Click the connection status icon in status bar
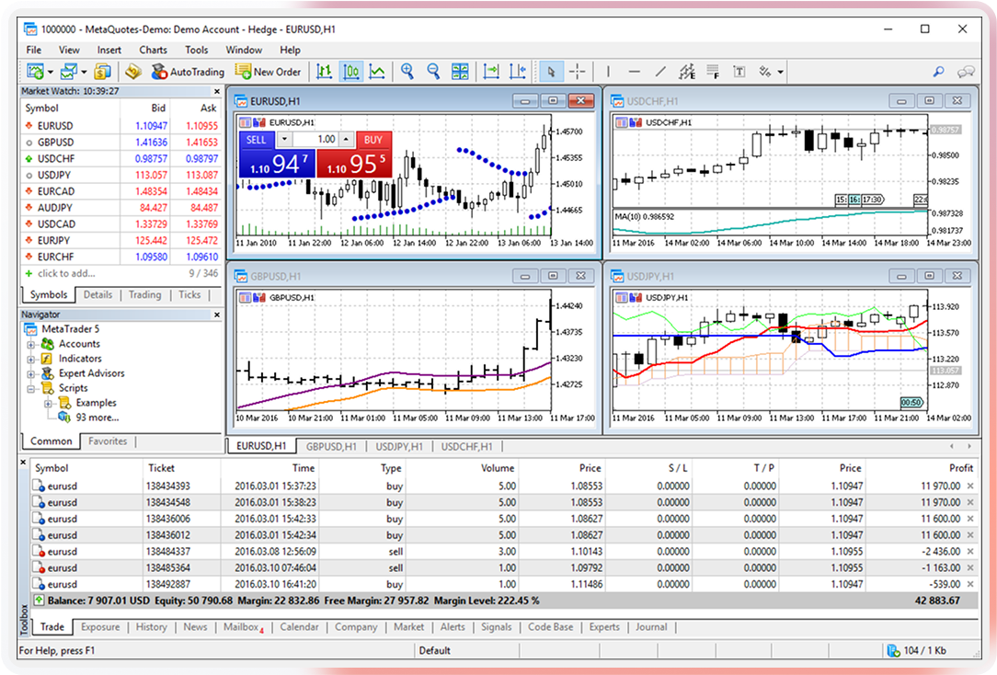Screen dimensions: 997x675 (893, 650)
